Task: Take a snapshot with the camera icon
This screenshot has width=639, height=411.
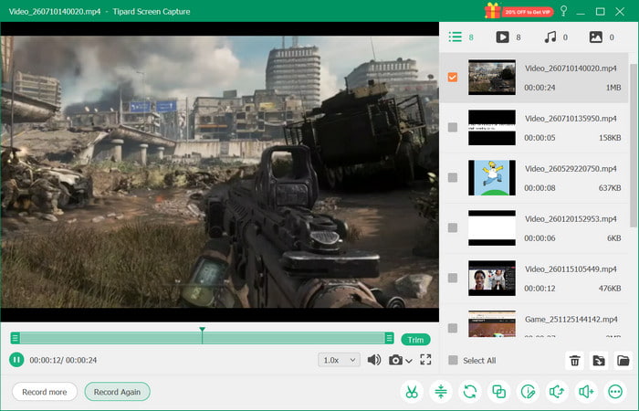Action: coord(395,360)
